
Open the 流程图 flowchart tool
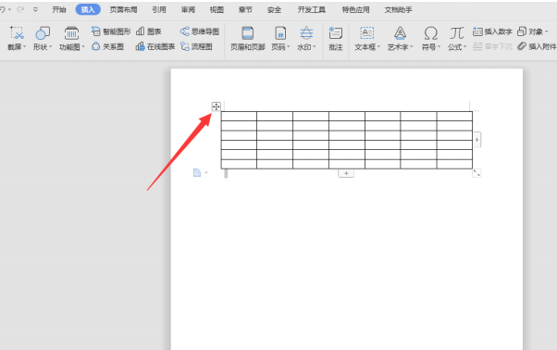click(x=196, y=46)
